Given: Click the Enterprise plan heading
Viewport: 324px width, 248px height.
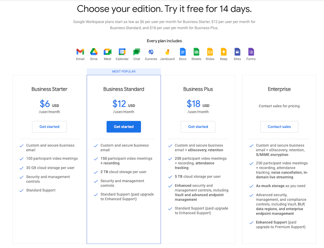Looking at the screenshot, I should [x=279, y=89].
